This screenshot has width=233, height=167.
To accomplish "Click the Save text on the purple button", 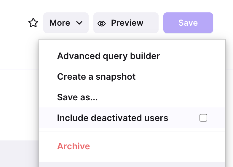I will coord(188,23).
